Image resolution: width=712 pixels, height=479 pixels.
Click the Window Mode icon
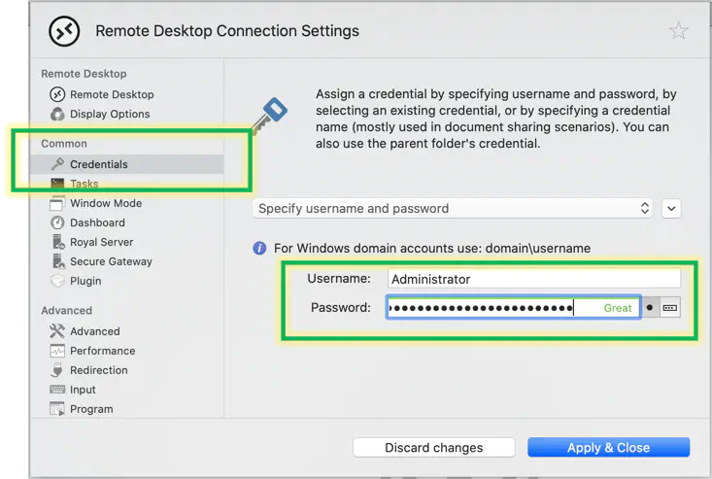pyautogui.click(x=57, y=203)
